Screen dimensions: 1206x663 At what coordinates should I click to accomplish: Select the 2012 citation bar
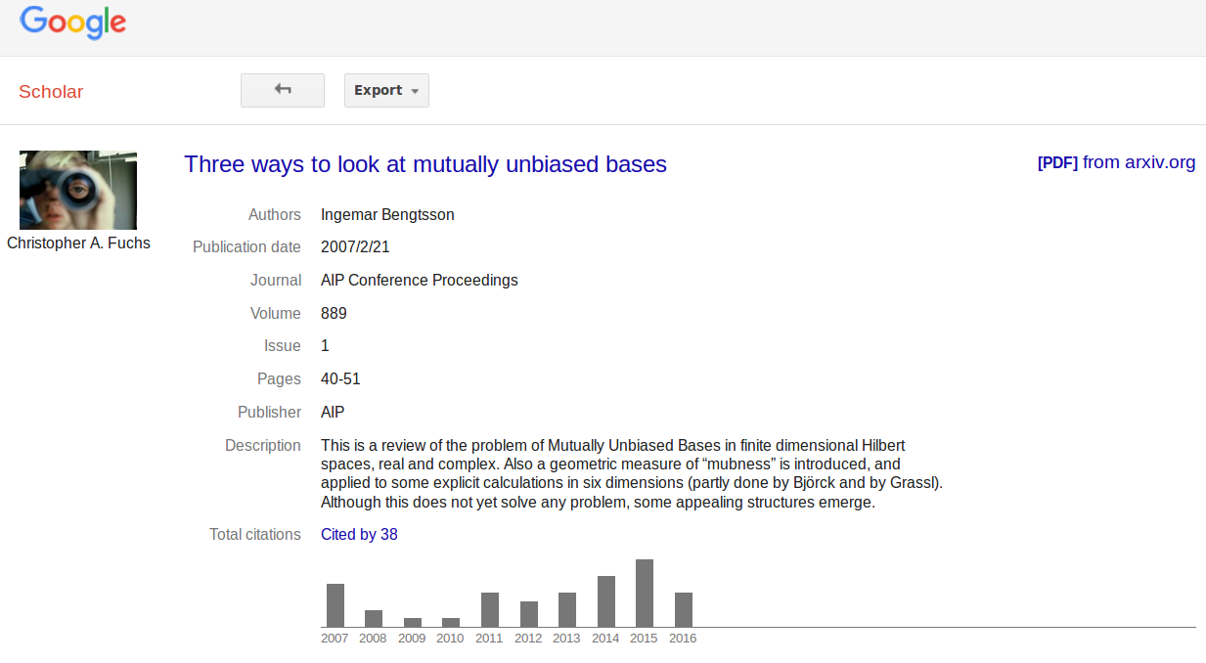529,614
